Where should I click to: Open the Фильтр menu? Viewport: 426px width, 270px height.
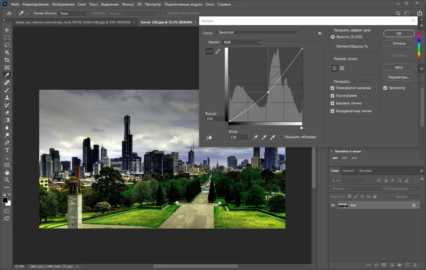click(x=128, y=4)
